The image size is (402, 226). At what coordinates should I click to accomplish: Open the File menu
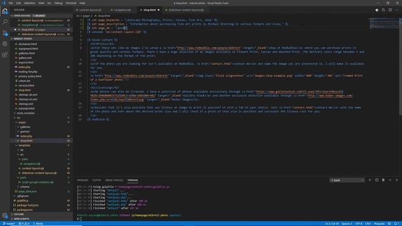11,3
